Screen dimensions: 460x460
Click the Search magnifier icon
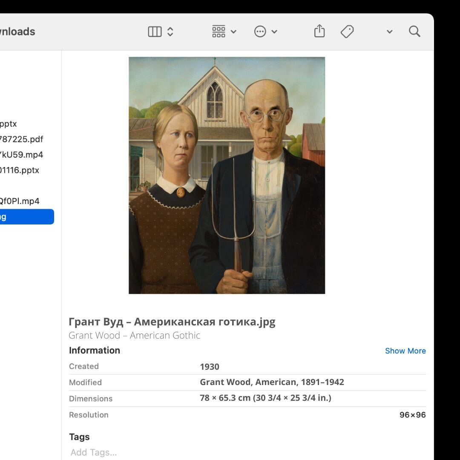coord(414,31)
